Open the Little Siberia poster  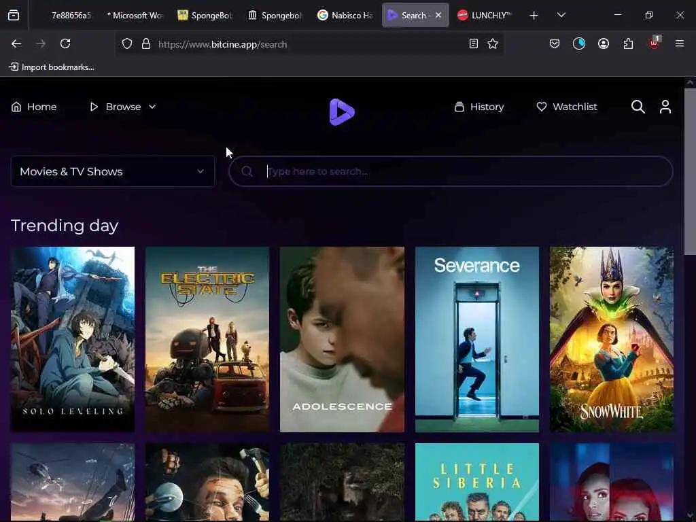coord(477,482)
